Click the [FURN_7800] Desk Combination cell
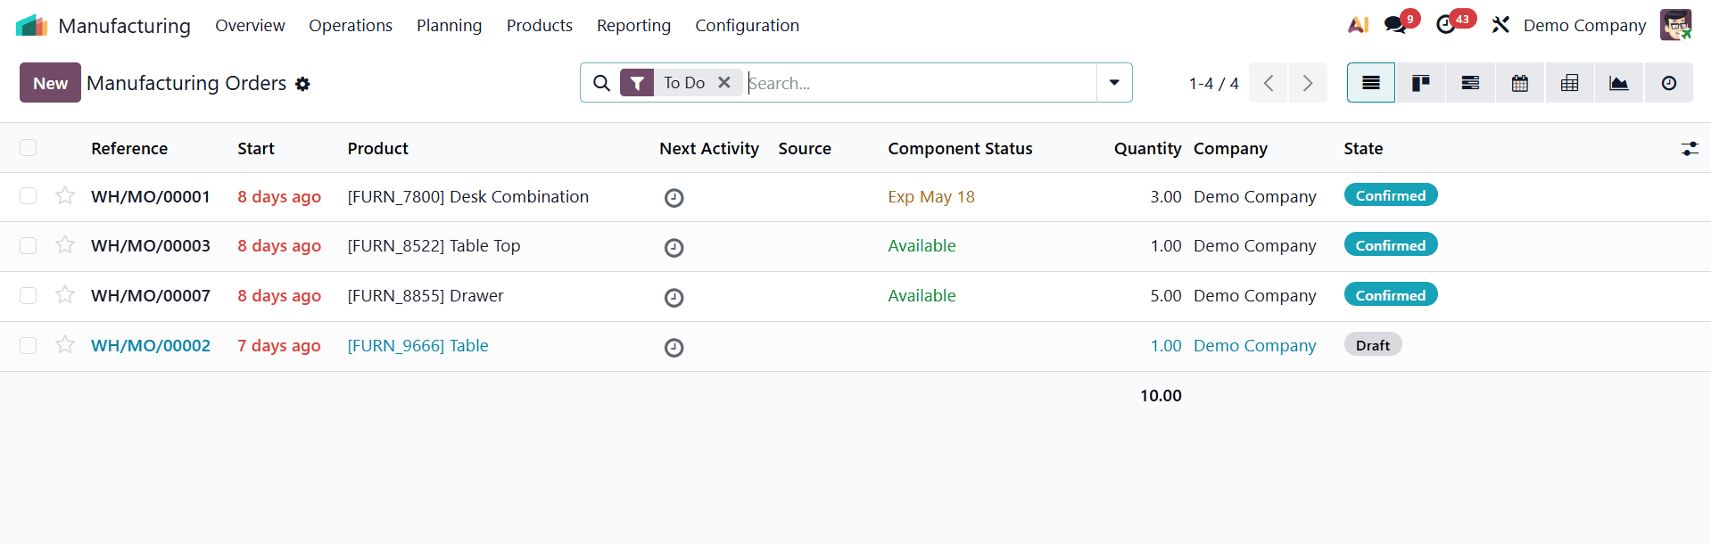This screenshot has height=544, width=1711. point(468,197)
